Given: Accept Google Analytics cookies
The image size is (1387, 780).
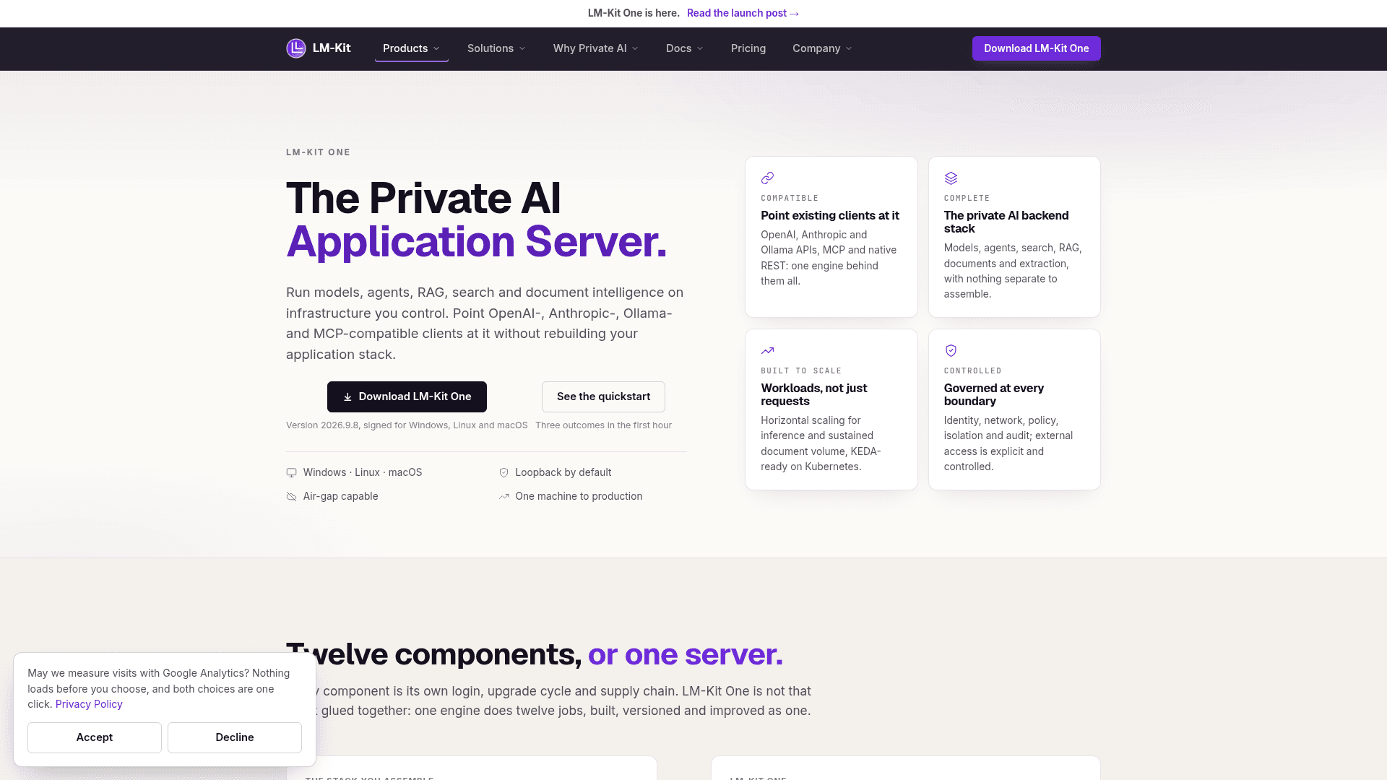Looking at the screenshot, I should tap(95, 737).
